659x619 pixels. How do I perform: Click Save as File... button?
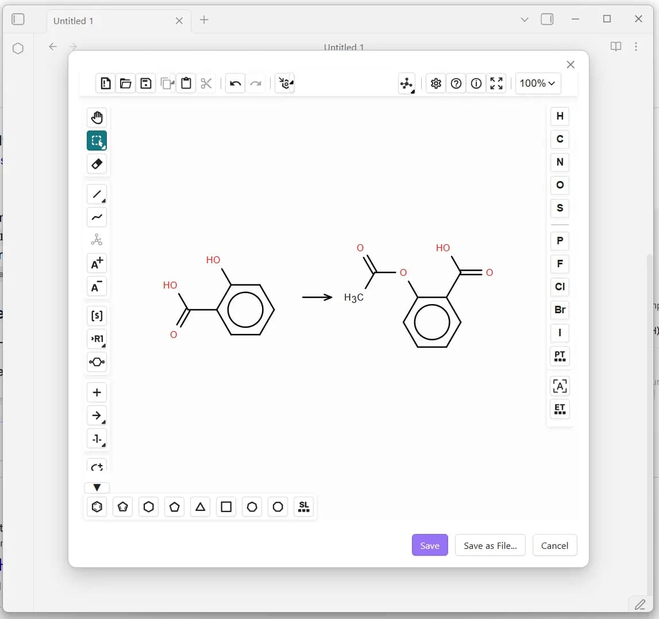tap(490, 545)
